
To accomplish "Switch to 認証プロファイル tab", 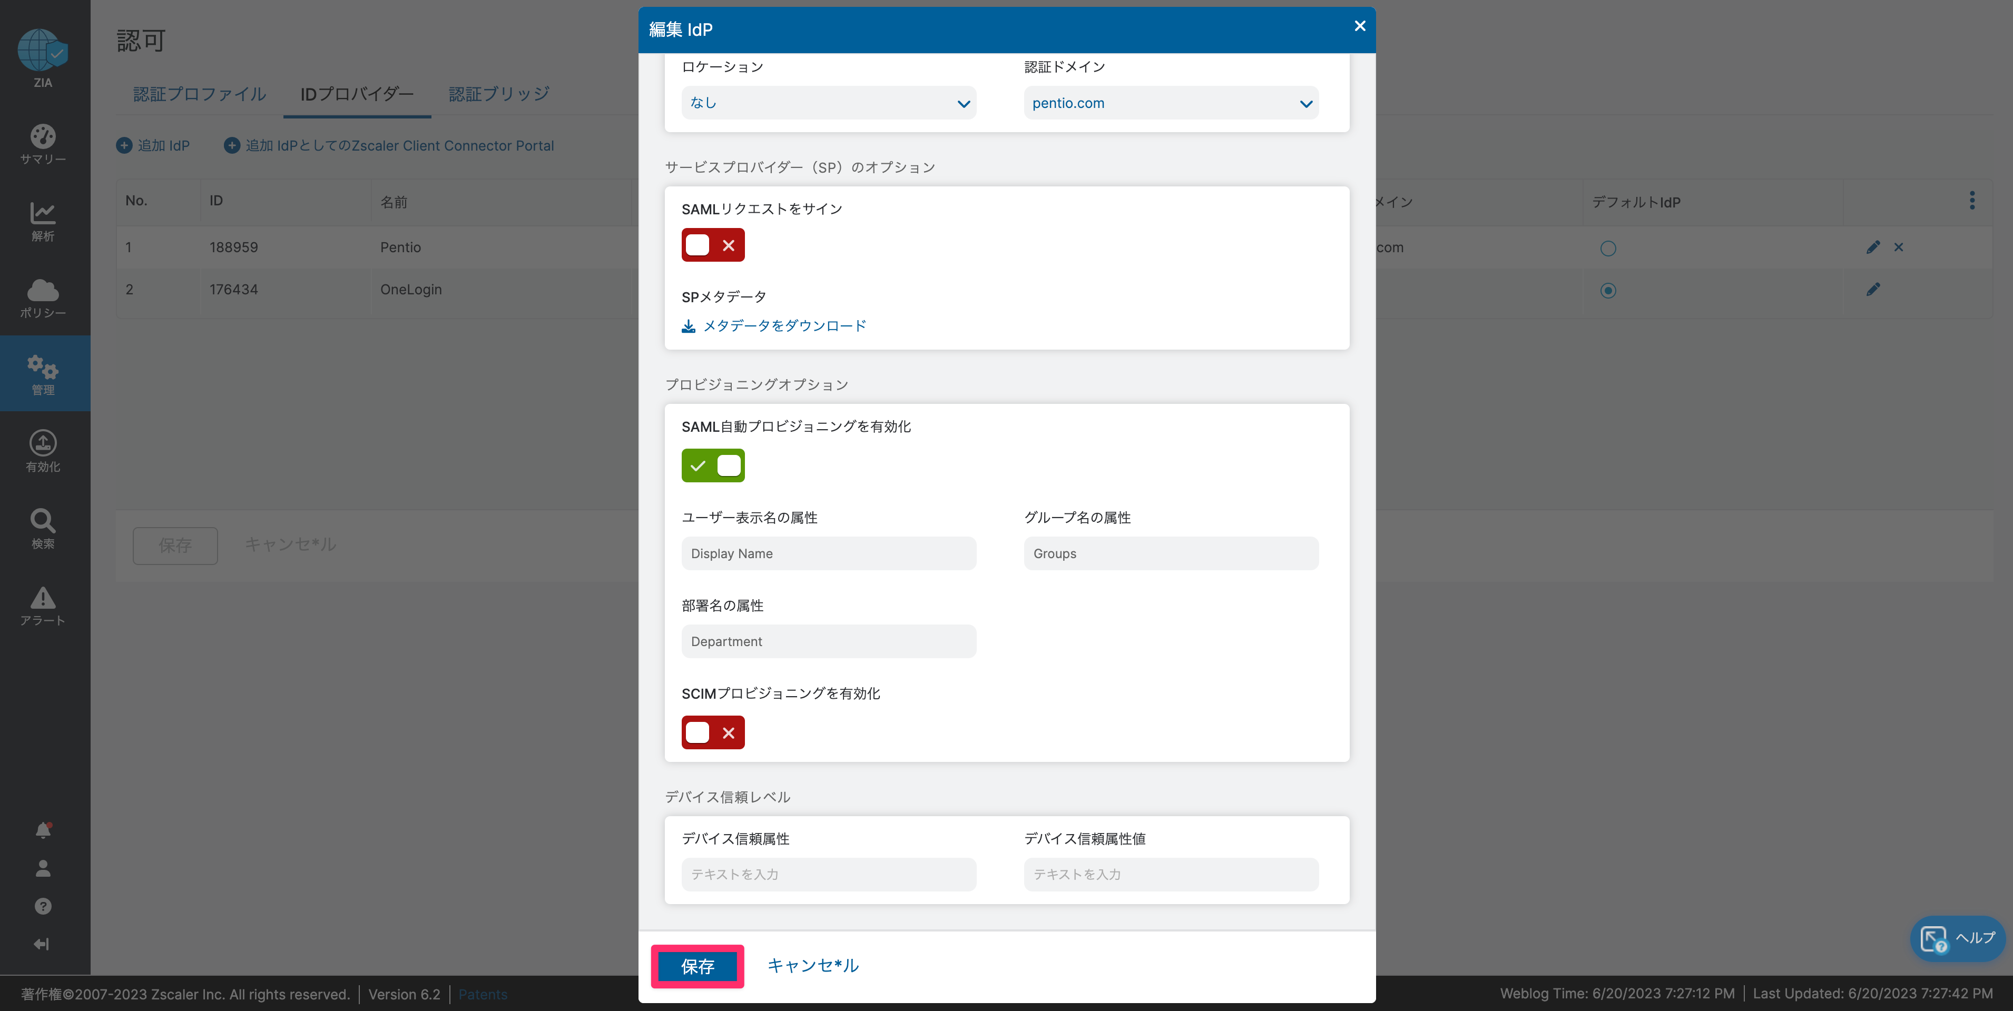I will click(199, 94).
